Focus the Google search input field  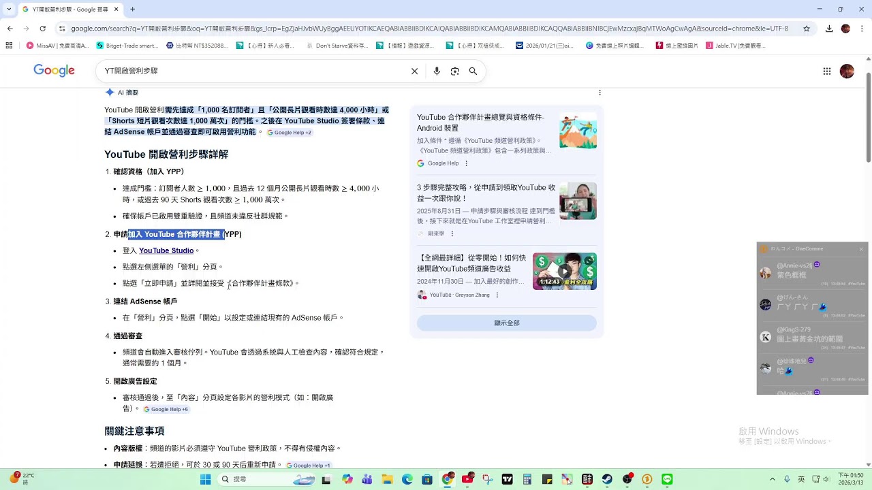pos(253,71)
